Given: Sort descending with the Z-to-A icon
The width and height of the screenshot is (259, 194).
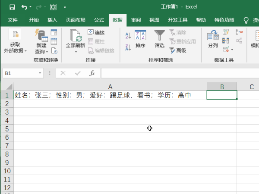Looking at the screenshot, I should click(x=128, y=47).
